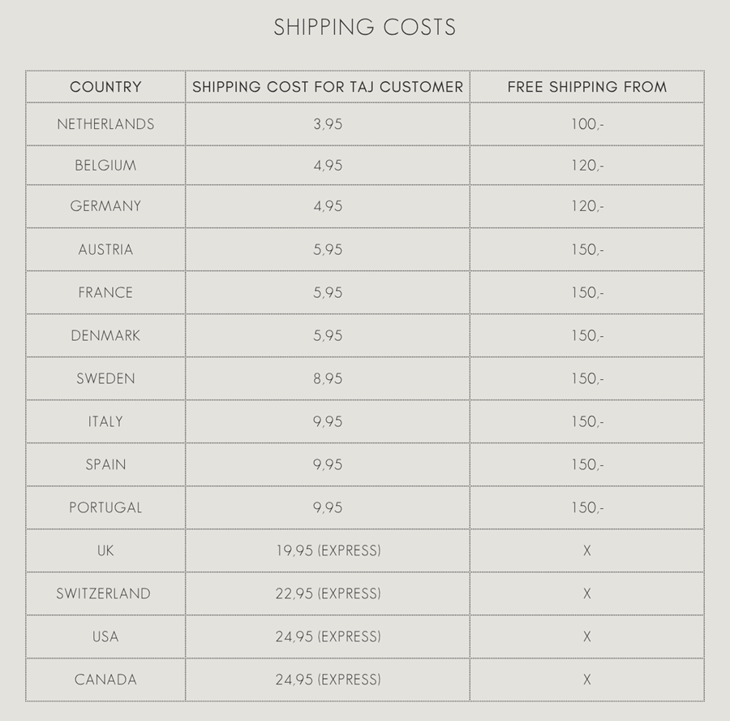Click the FRANCE row label

point(105,292)
